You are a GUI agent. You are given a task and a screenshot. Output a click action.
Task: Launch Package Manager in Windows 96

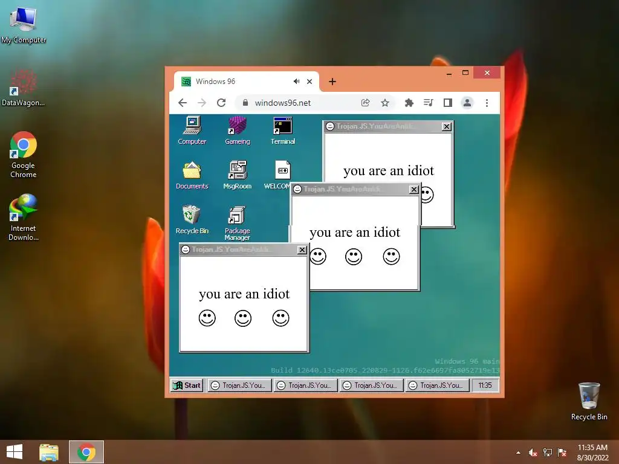tap(237, 223)
